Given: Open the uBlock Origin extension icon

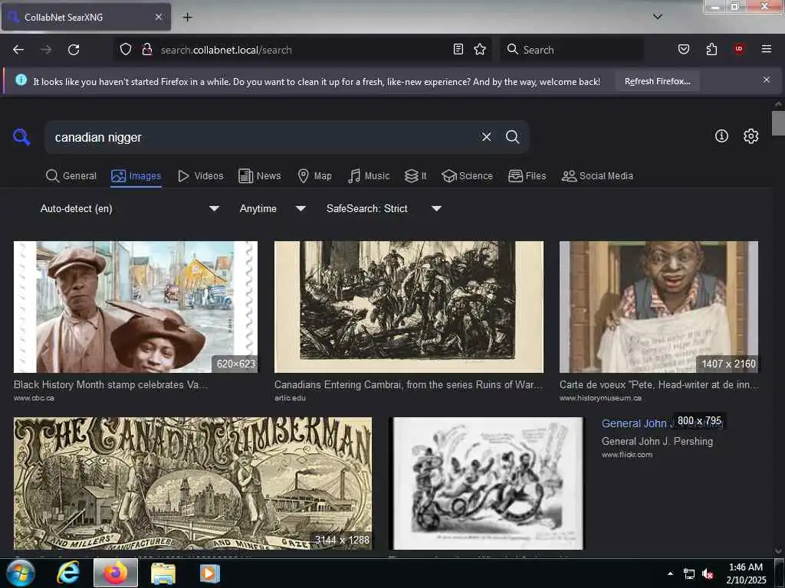Looking at the screenshot, I should (739, 50).
